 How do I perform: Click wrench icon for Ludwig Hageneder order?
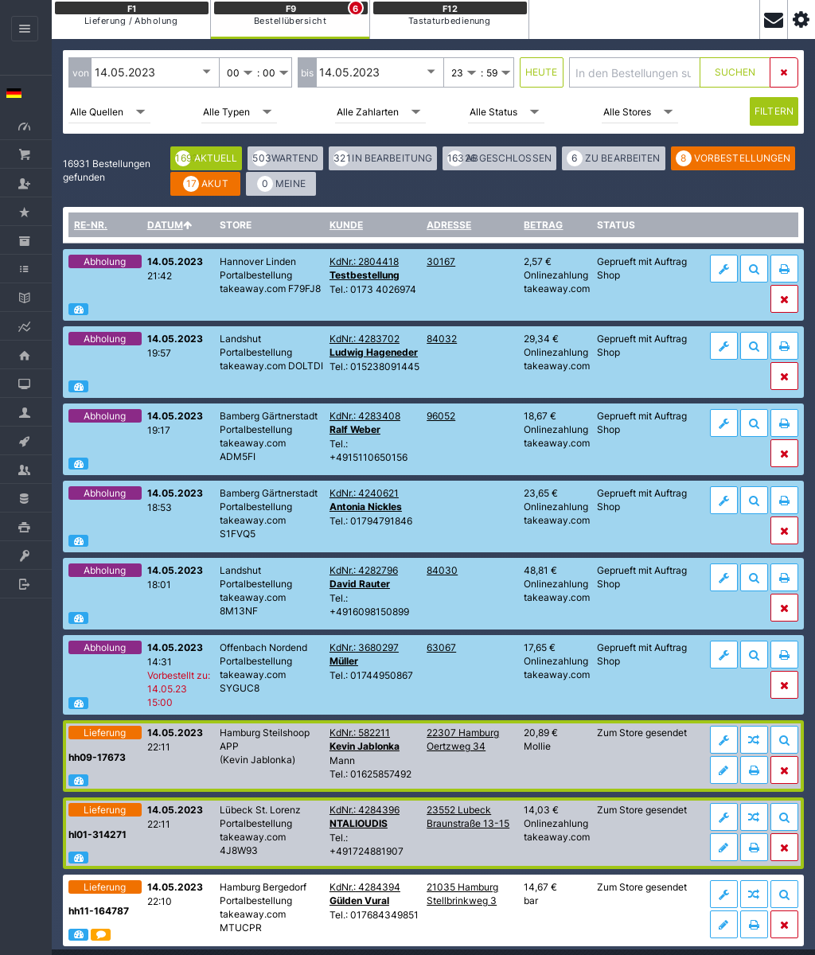pos(723,346)
